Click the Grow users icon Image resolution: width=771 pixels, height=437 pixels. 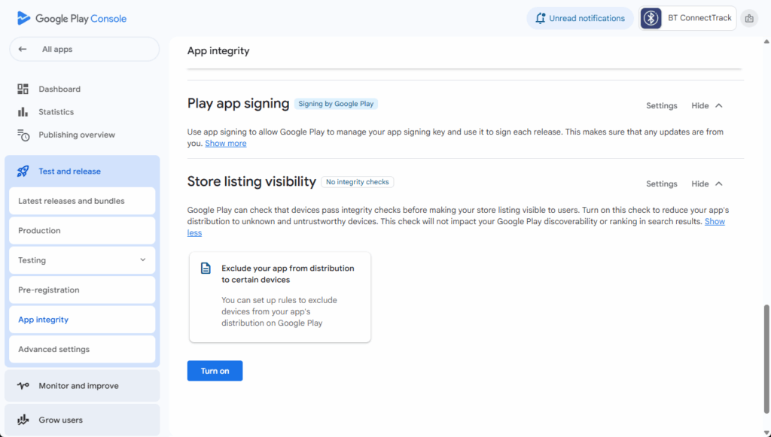click(x=23, y=420)
